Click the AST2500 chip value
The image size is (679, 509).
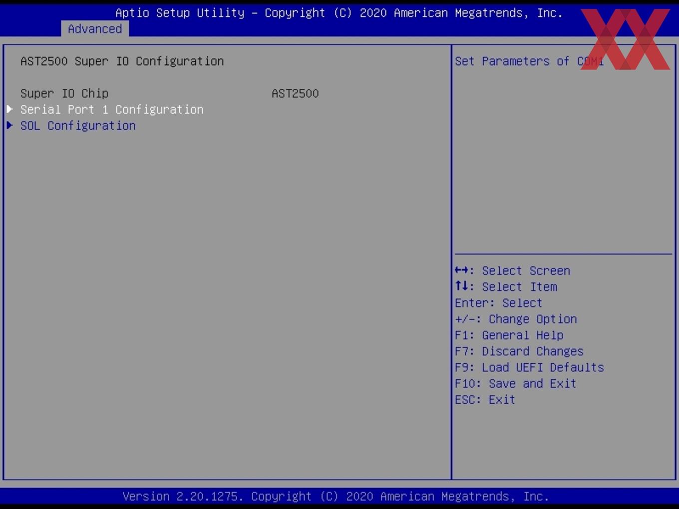(295, 93)
